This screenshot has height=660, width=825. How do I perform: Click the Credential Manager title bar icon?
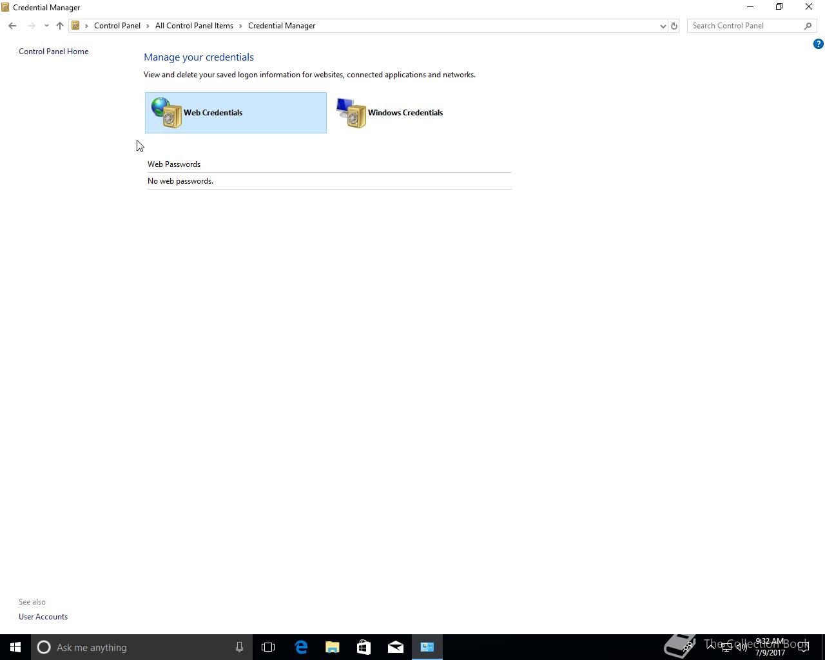(5, 8)
